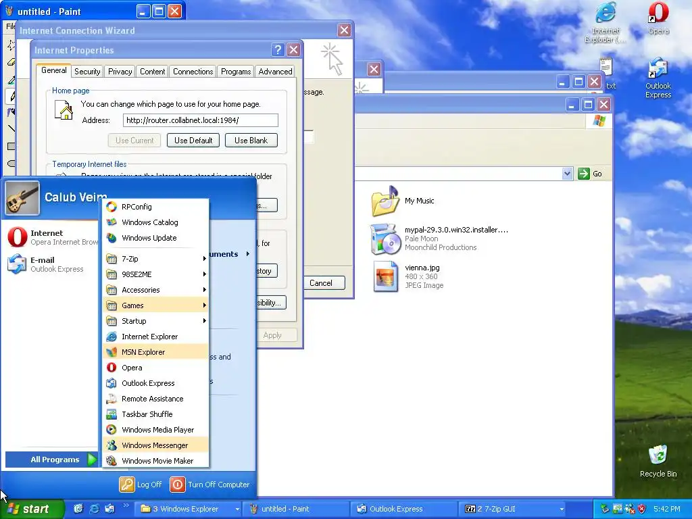Open pinned E-mail Outlook Express entry

[x=52, y=264]
